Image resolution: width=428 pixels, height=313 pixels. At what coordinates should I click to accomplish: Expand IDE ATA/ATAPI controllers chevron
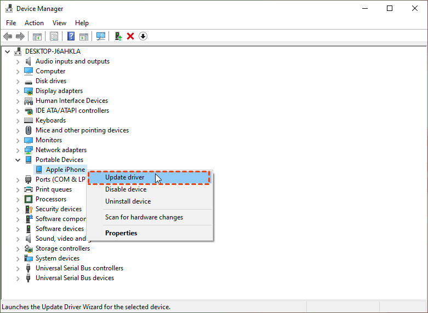pos(18,111)
